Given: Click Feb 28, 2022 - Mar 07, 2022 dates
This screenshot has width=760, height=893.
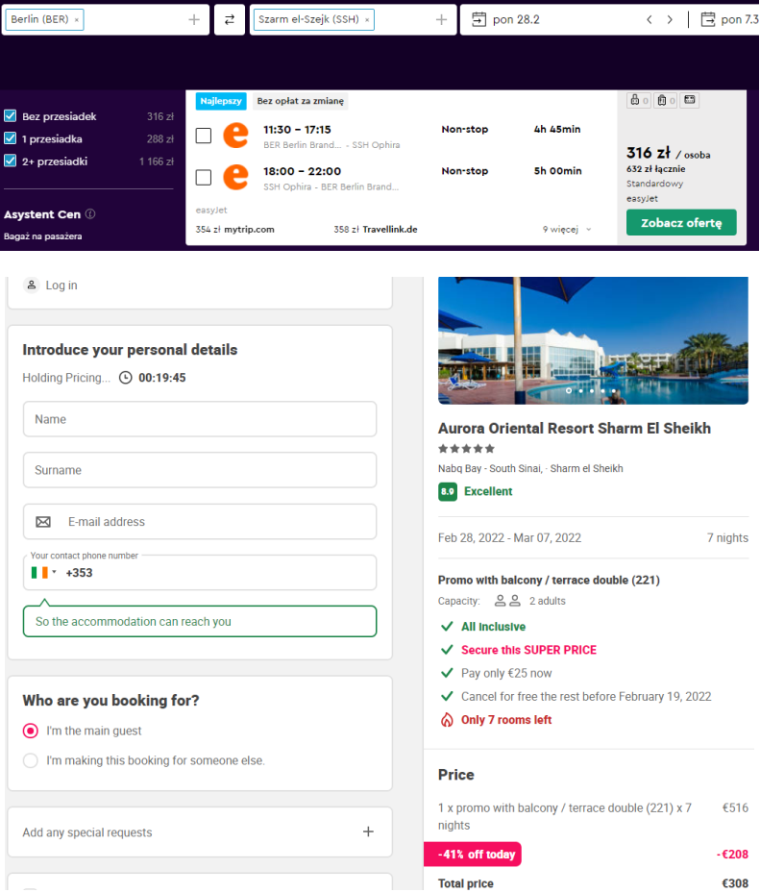Looking at the screenshot, I should point(509,537).
